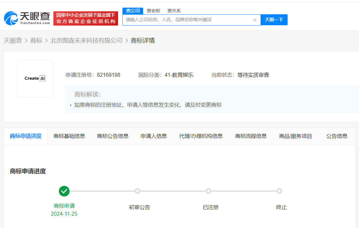Click the 等待实质审查 status text

coord(253,75)
